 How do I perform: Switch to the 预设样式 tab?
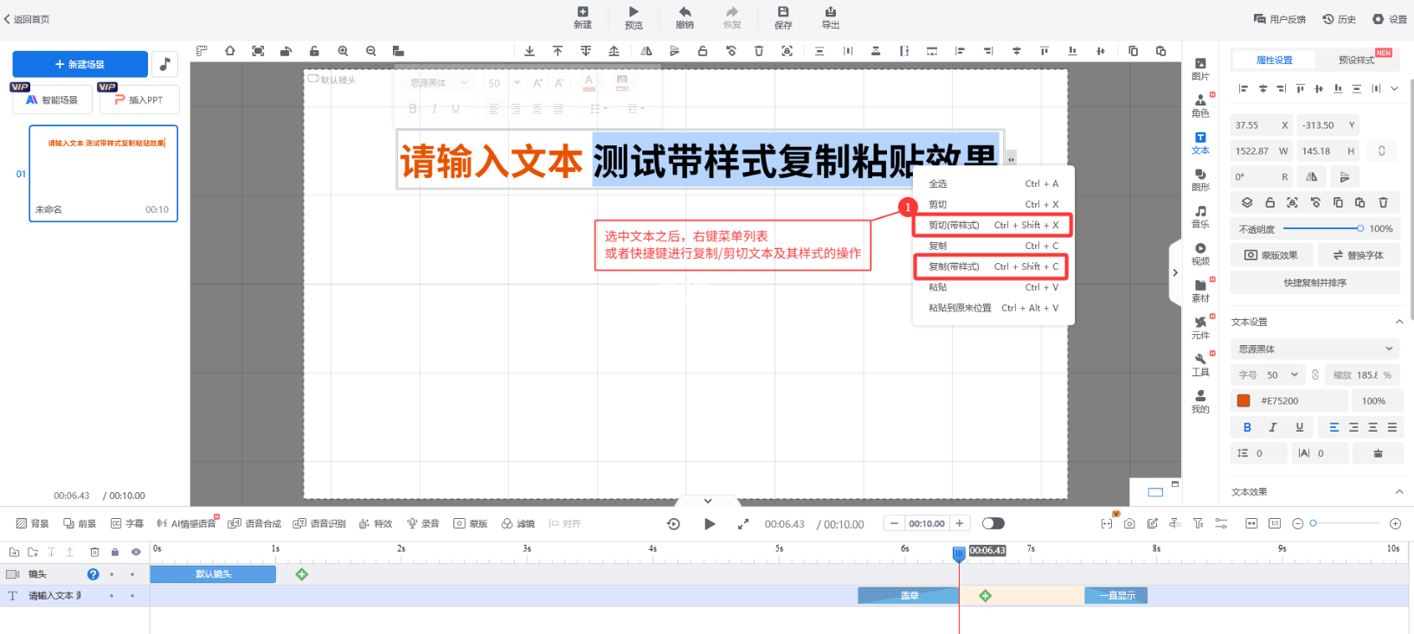(x=1355, y=60)
